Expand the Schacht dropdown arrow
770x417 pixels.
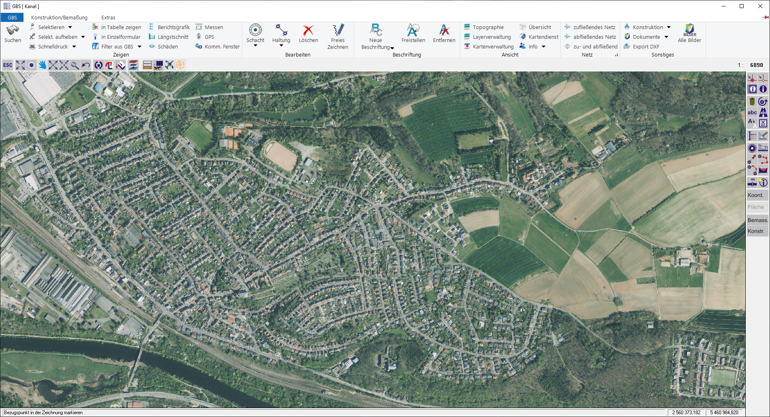[x=255, y=46]
